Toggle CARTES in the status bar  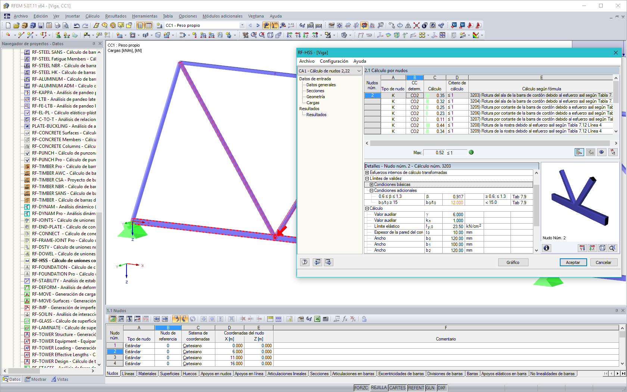click(x=397, y=388)
